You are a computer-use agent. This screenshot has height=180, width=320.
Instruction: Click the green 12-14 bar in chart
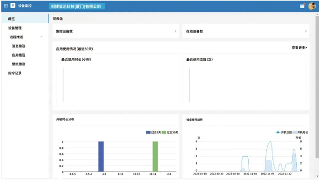pos(155,156)
